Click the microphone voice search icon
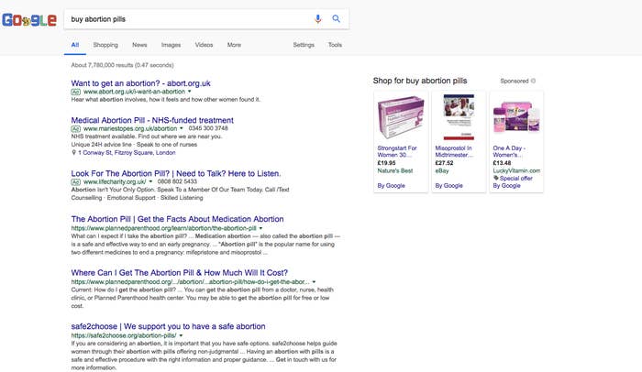Image resolution: width=642 pixels, height=372 pixels. pos(317,19)
